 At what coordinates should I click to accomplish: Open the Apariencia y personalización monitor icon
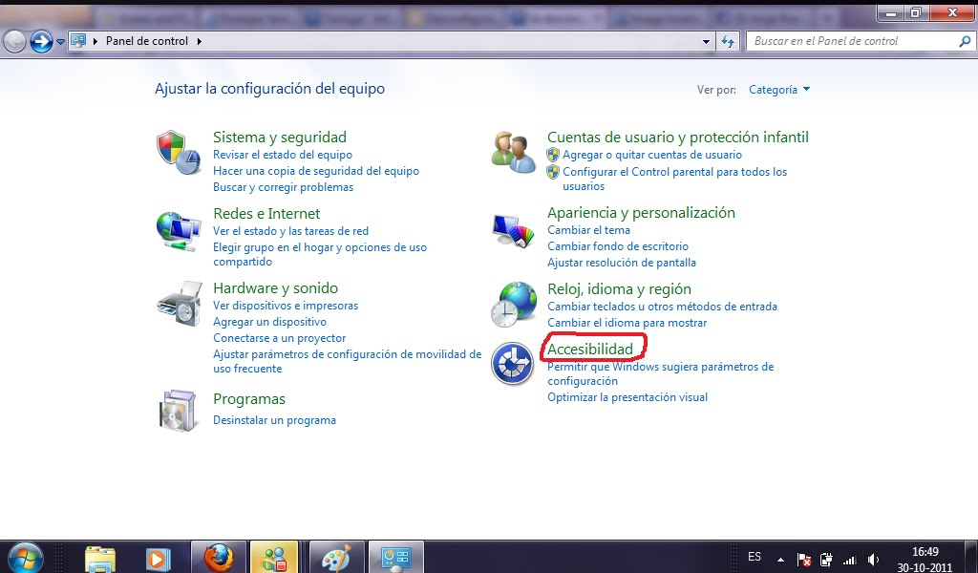coord(513,231)
